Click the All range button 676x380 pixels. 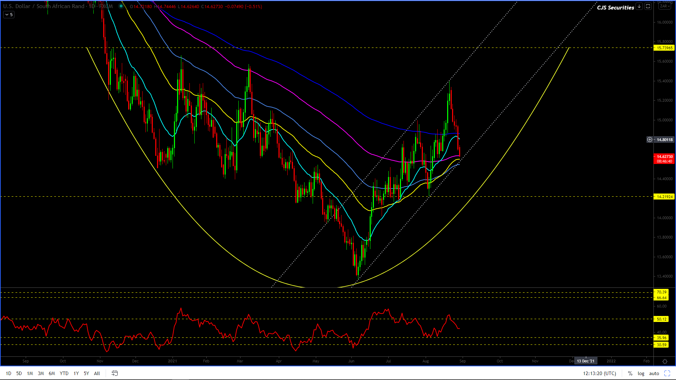click(x=97, y=373)
